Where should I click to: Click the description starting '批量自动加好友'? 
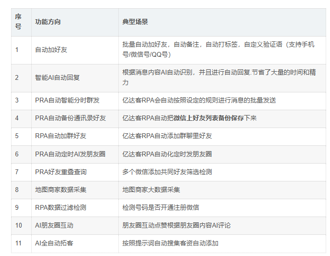point(219,50)
